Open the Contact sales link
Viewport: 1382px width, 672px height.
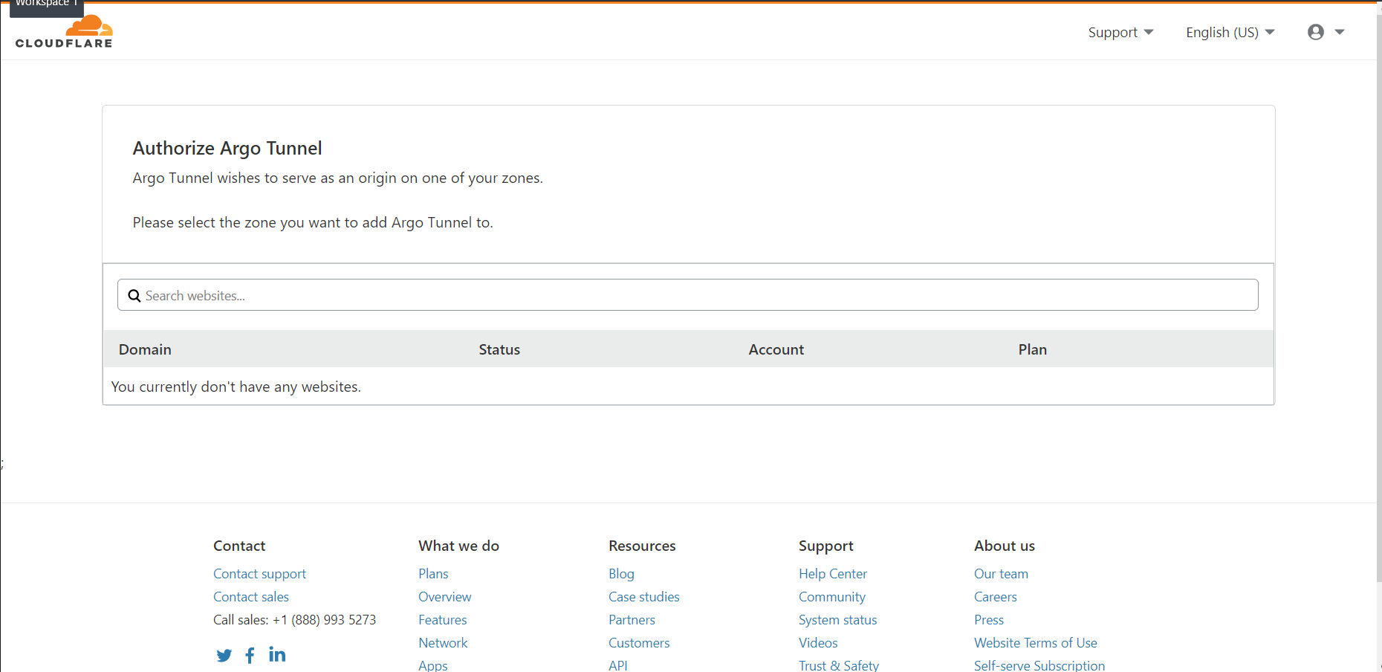click(x=250, y=596)
